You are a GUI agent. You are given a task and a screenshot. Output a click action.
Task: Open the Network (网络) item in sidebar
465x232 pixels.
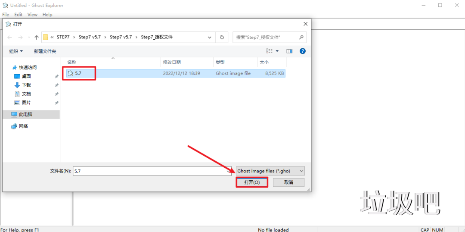pyautogui.click(x=23, y=126)
